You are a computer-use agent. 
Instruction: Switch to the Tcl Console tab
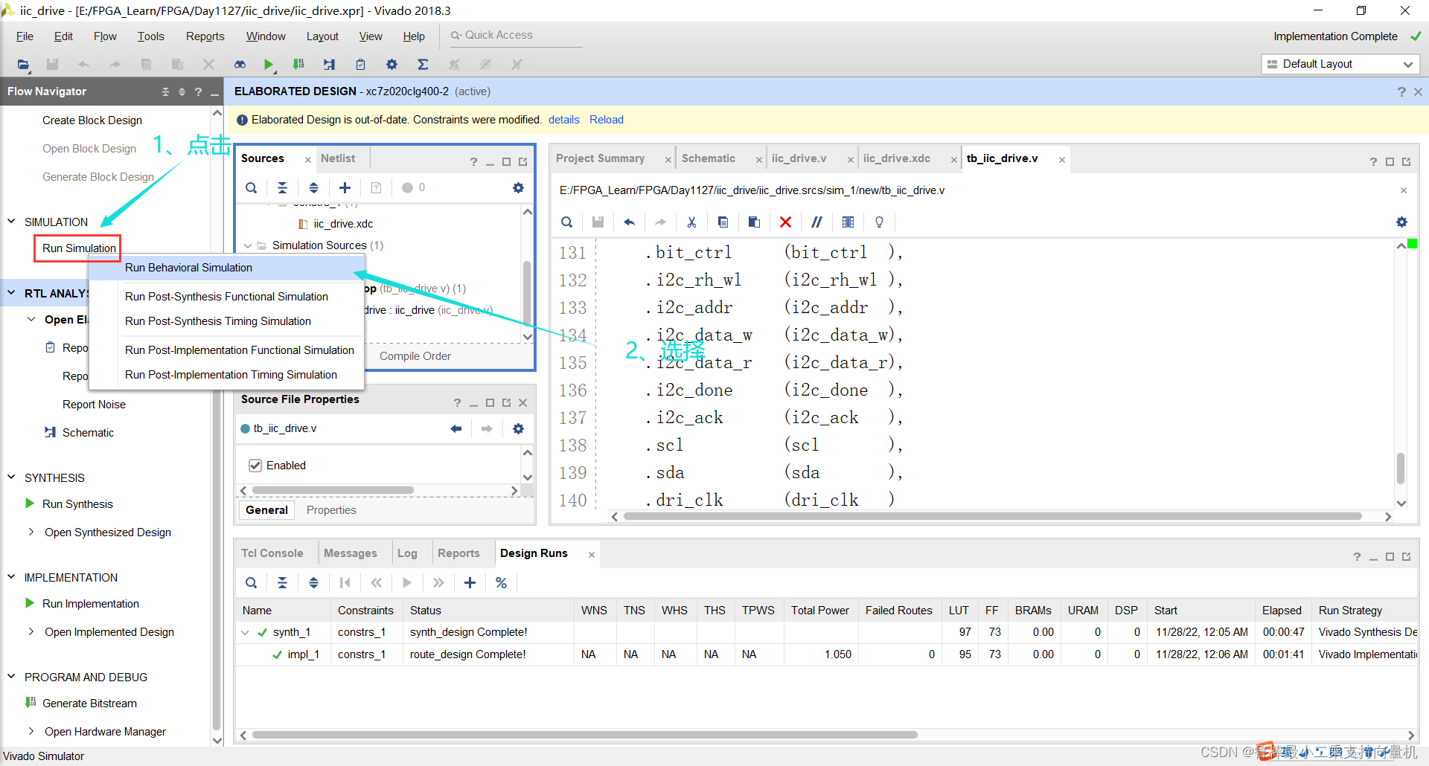272,553
